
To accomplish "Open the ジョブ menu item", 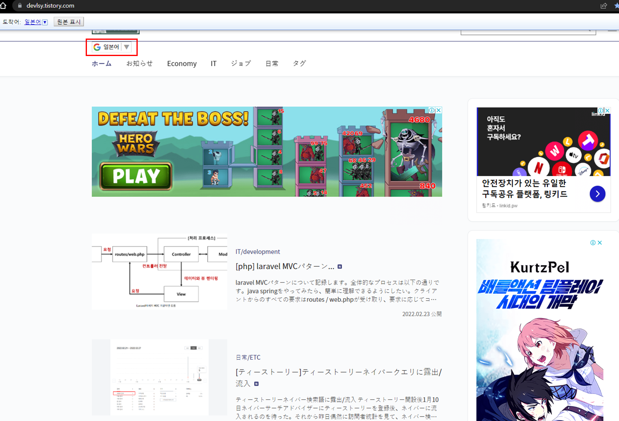I will tap(241, 63).
